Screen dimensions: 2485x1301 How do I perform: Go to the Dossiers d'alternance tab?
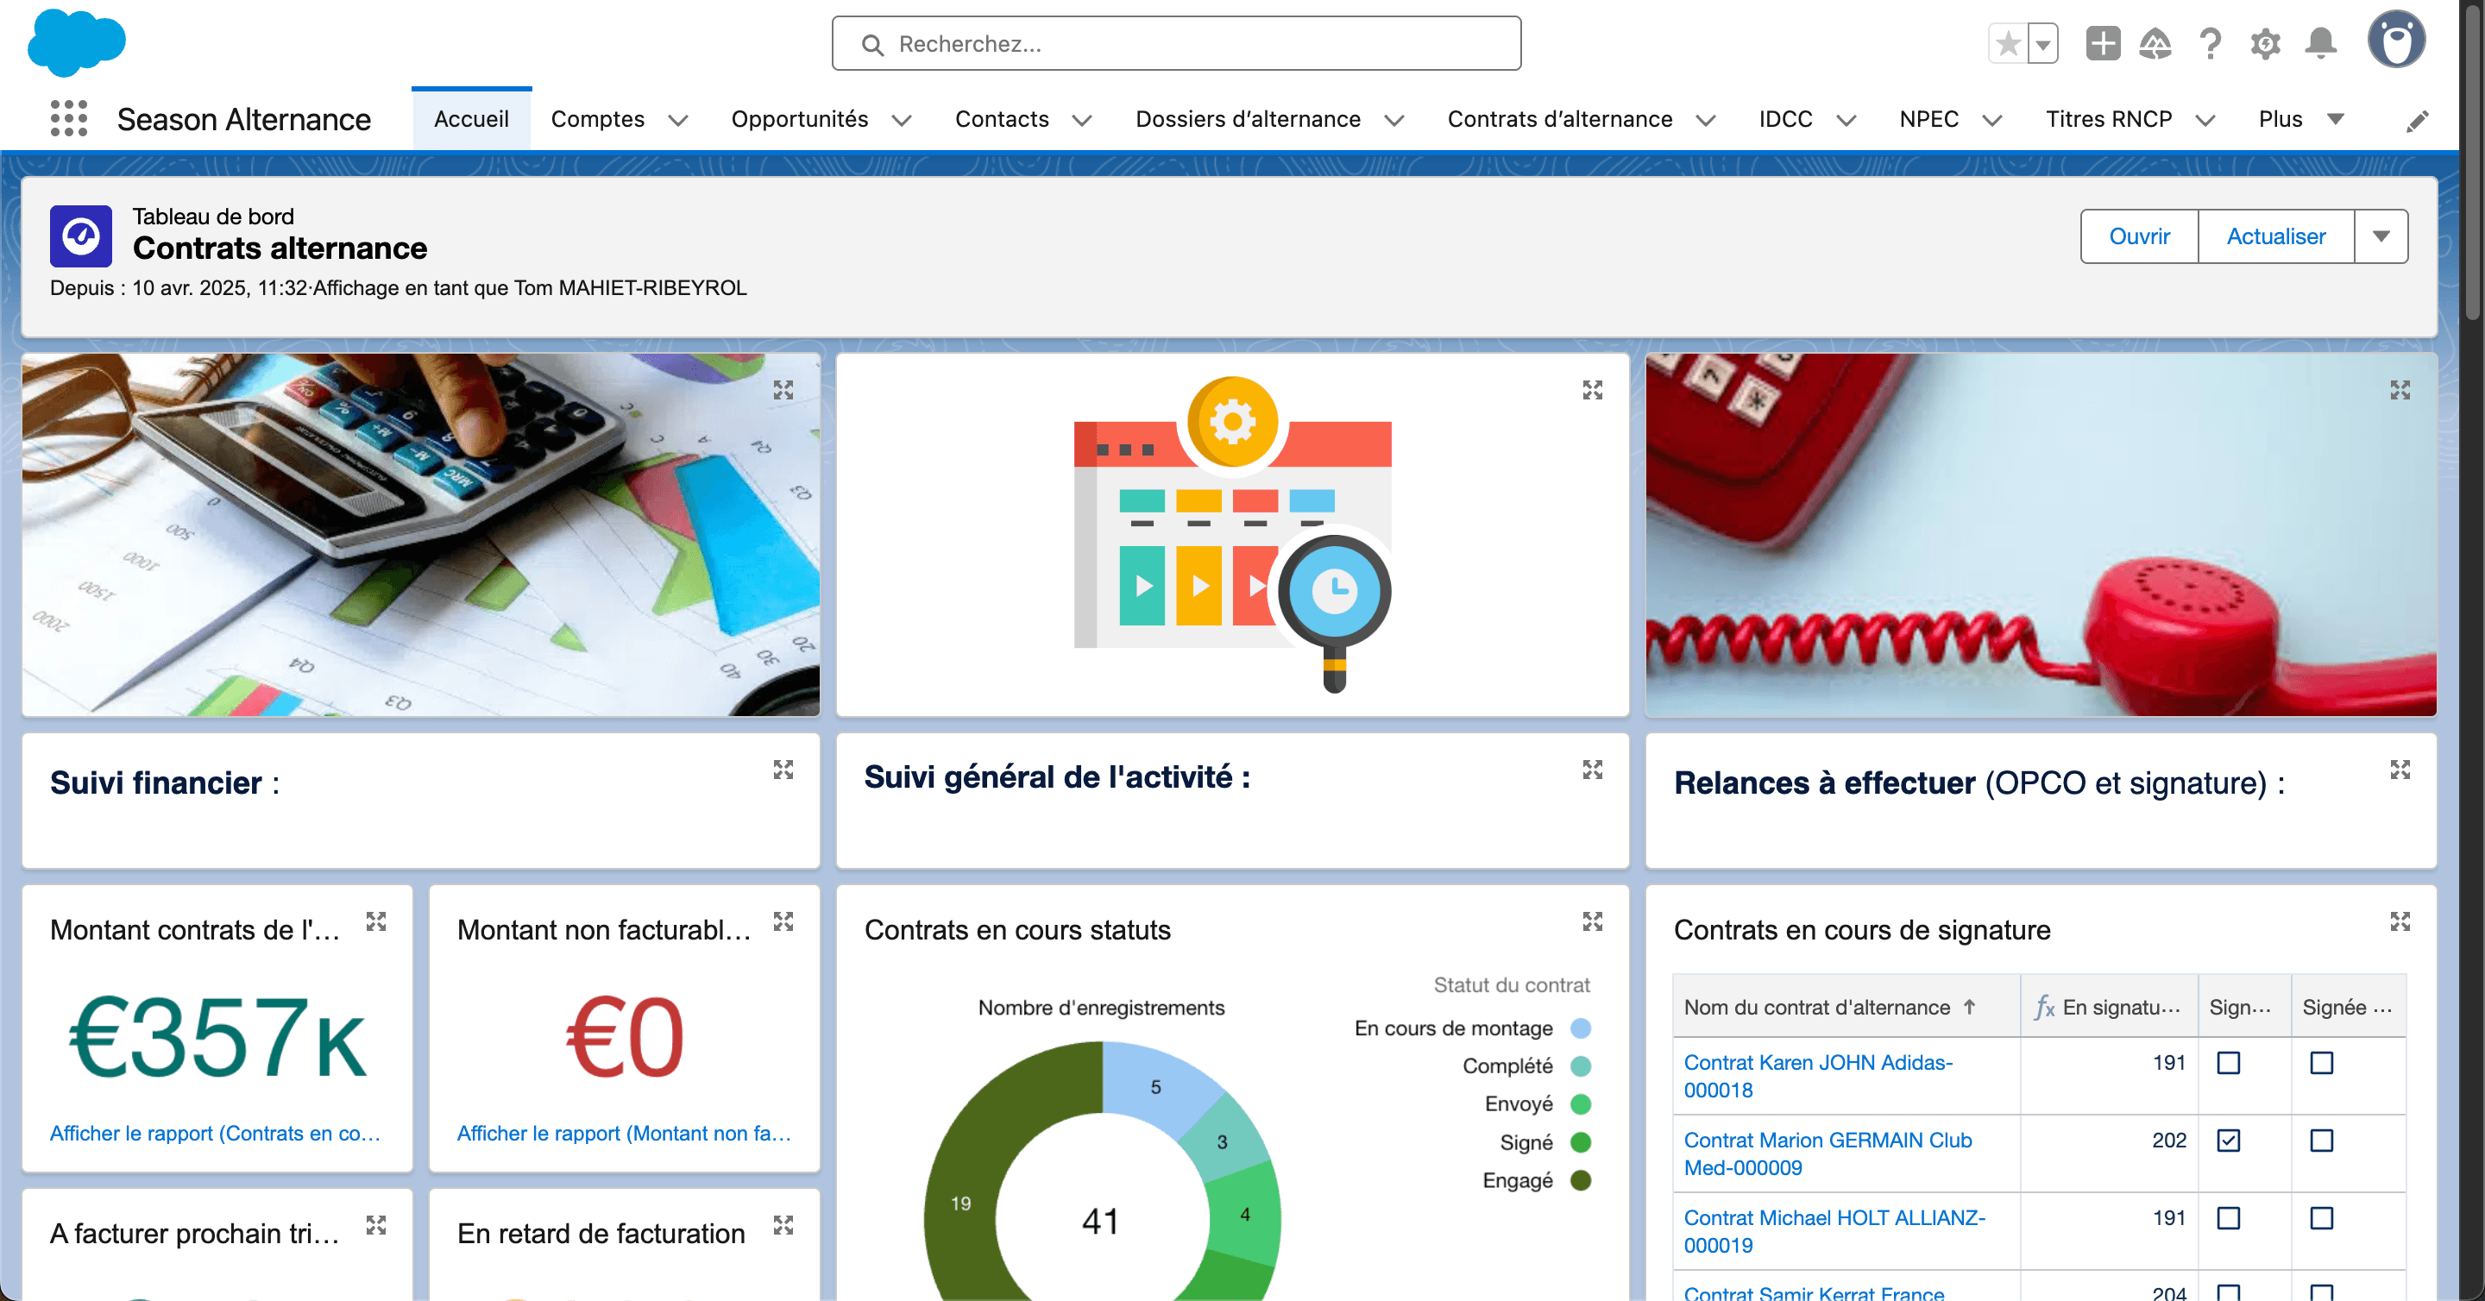pos(1249,118)
